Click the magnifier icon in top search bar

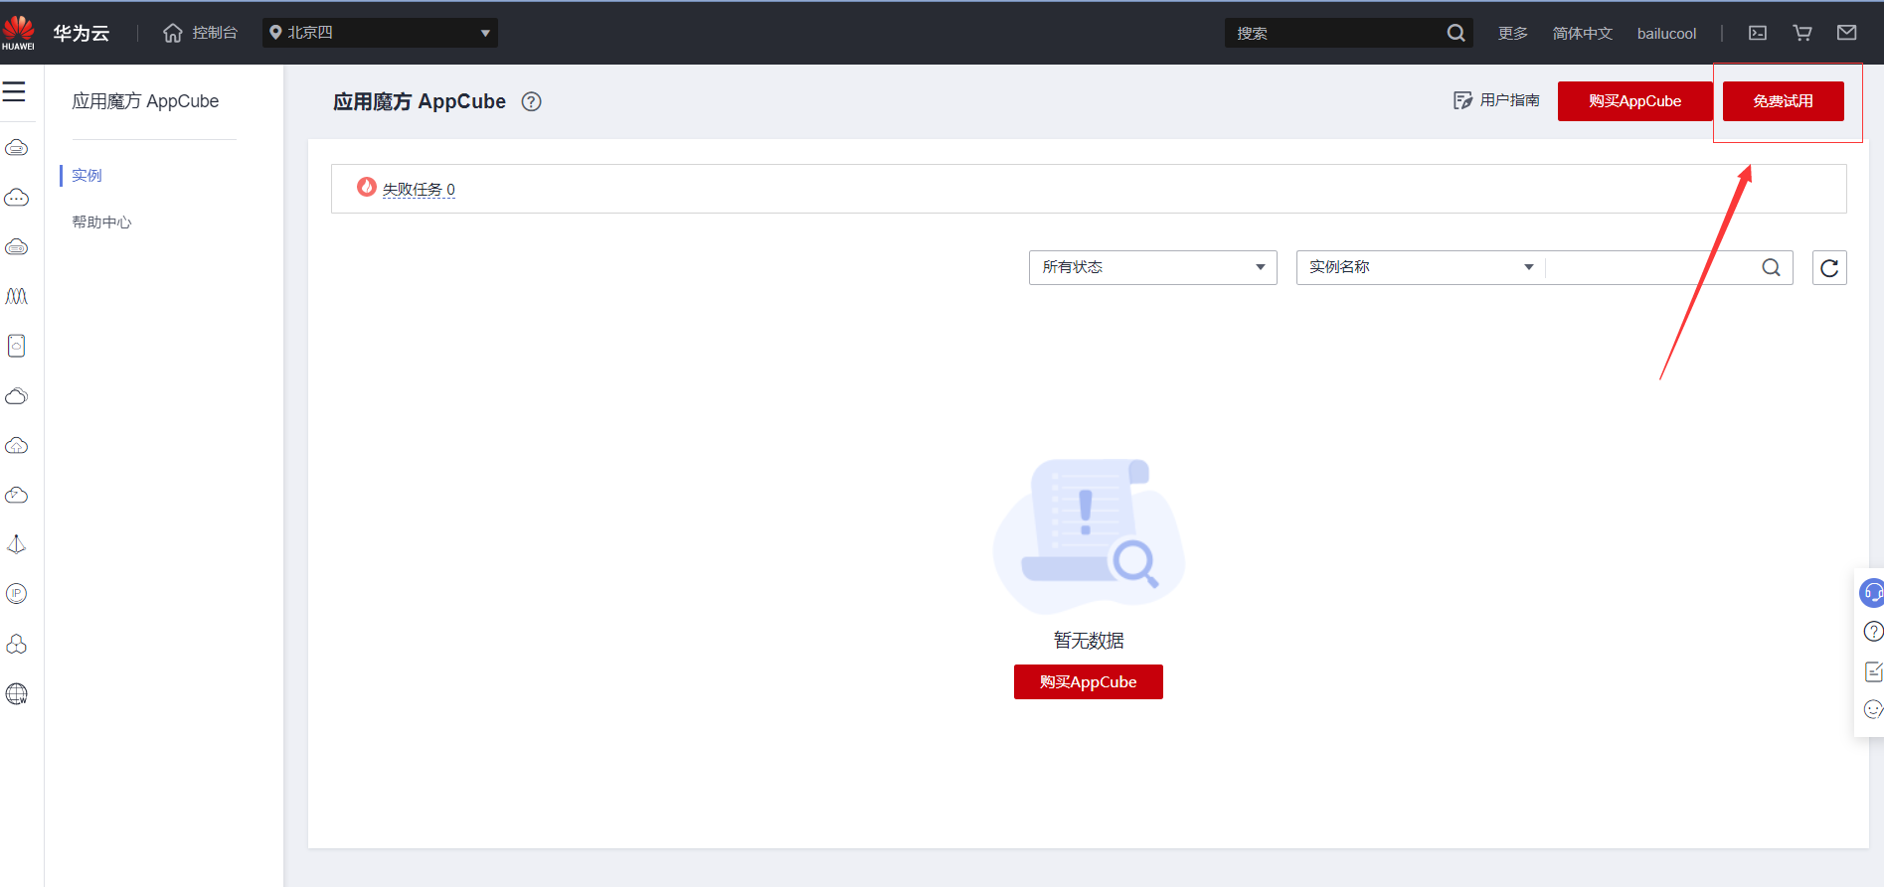point(1456,33)
